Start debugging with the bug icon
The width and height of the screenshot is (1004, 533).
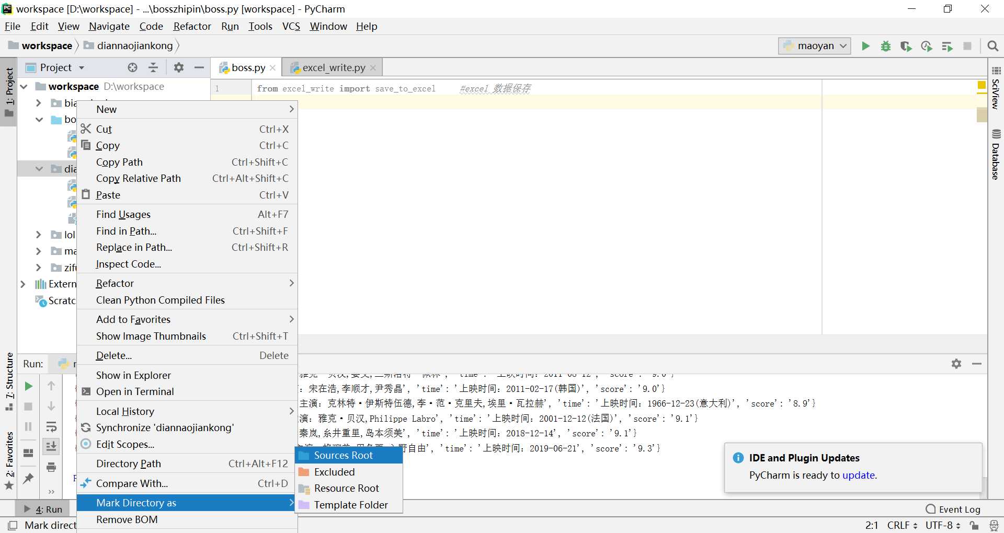[886, 46]
